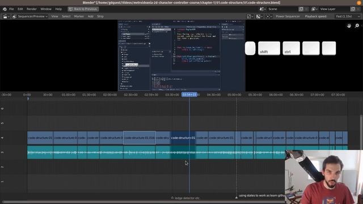Open the editor type dropdown
The width and height of the screenshot is (363, 204).
pyautogui.click(x=6, y=16)
